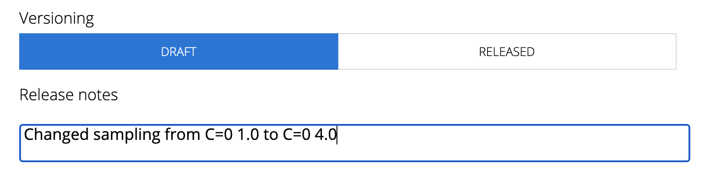
Task: Select the DRAFT versioning option
Action: [179, 51]
